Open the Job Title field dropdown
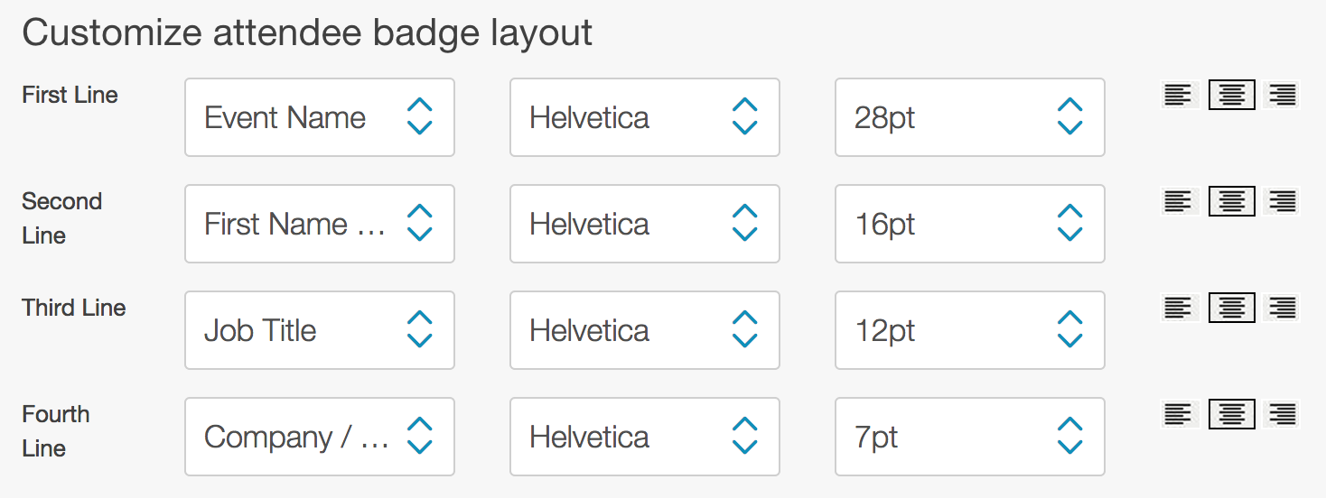This screenshot has width=1326, height=498. (320, 330)
